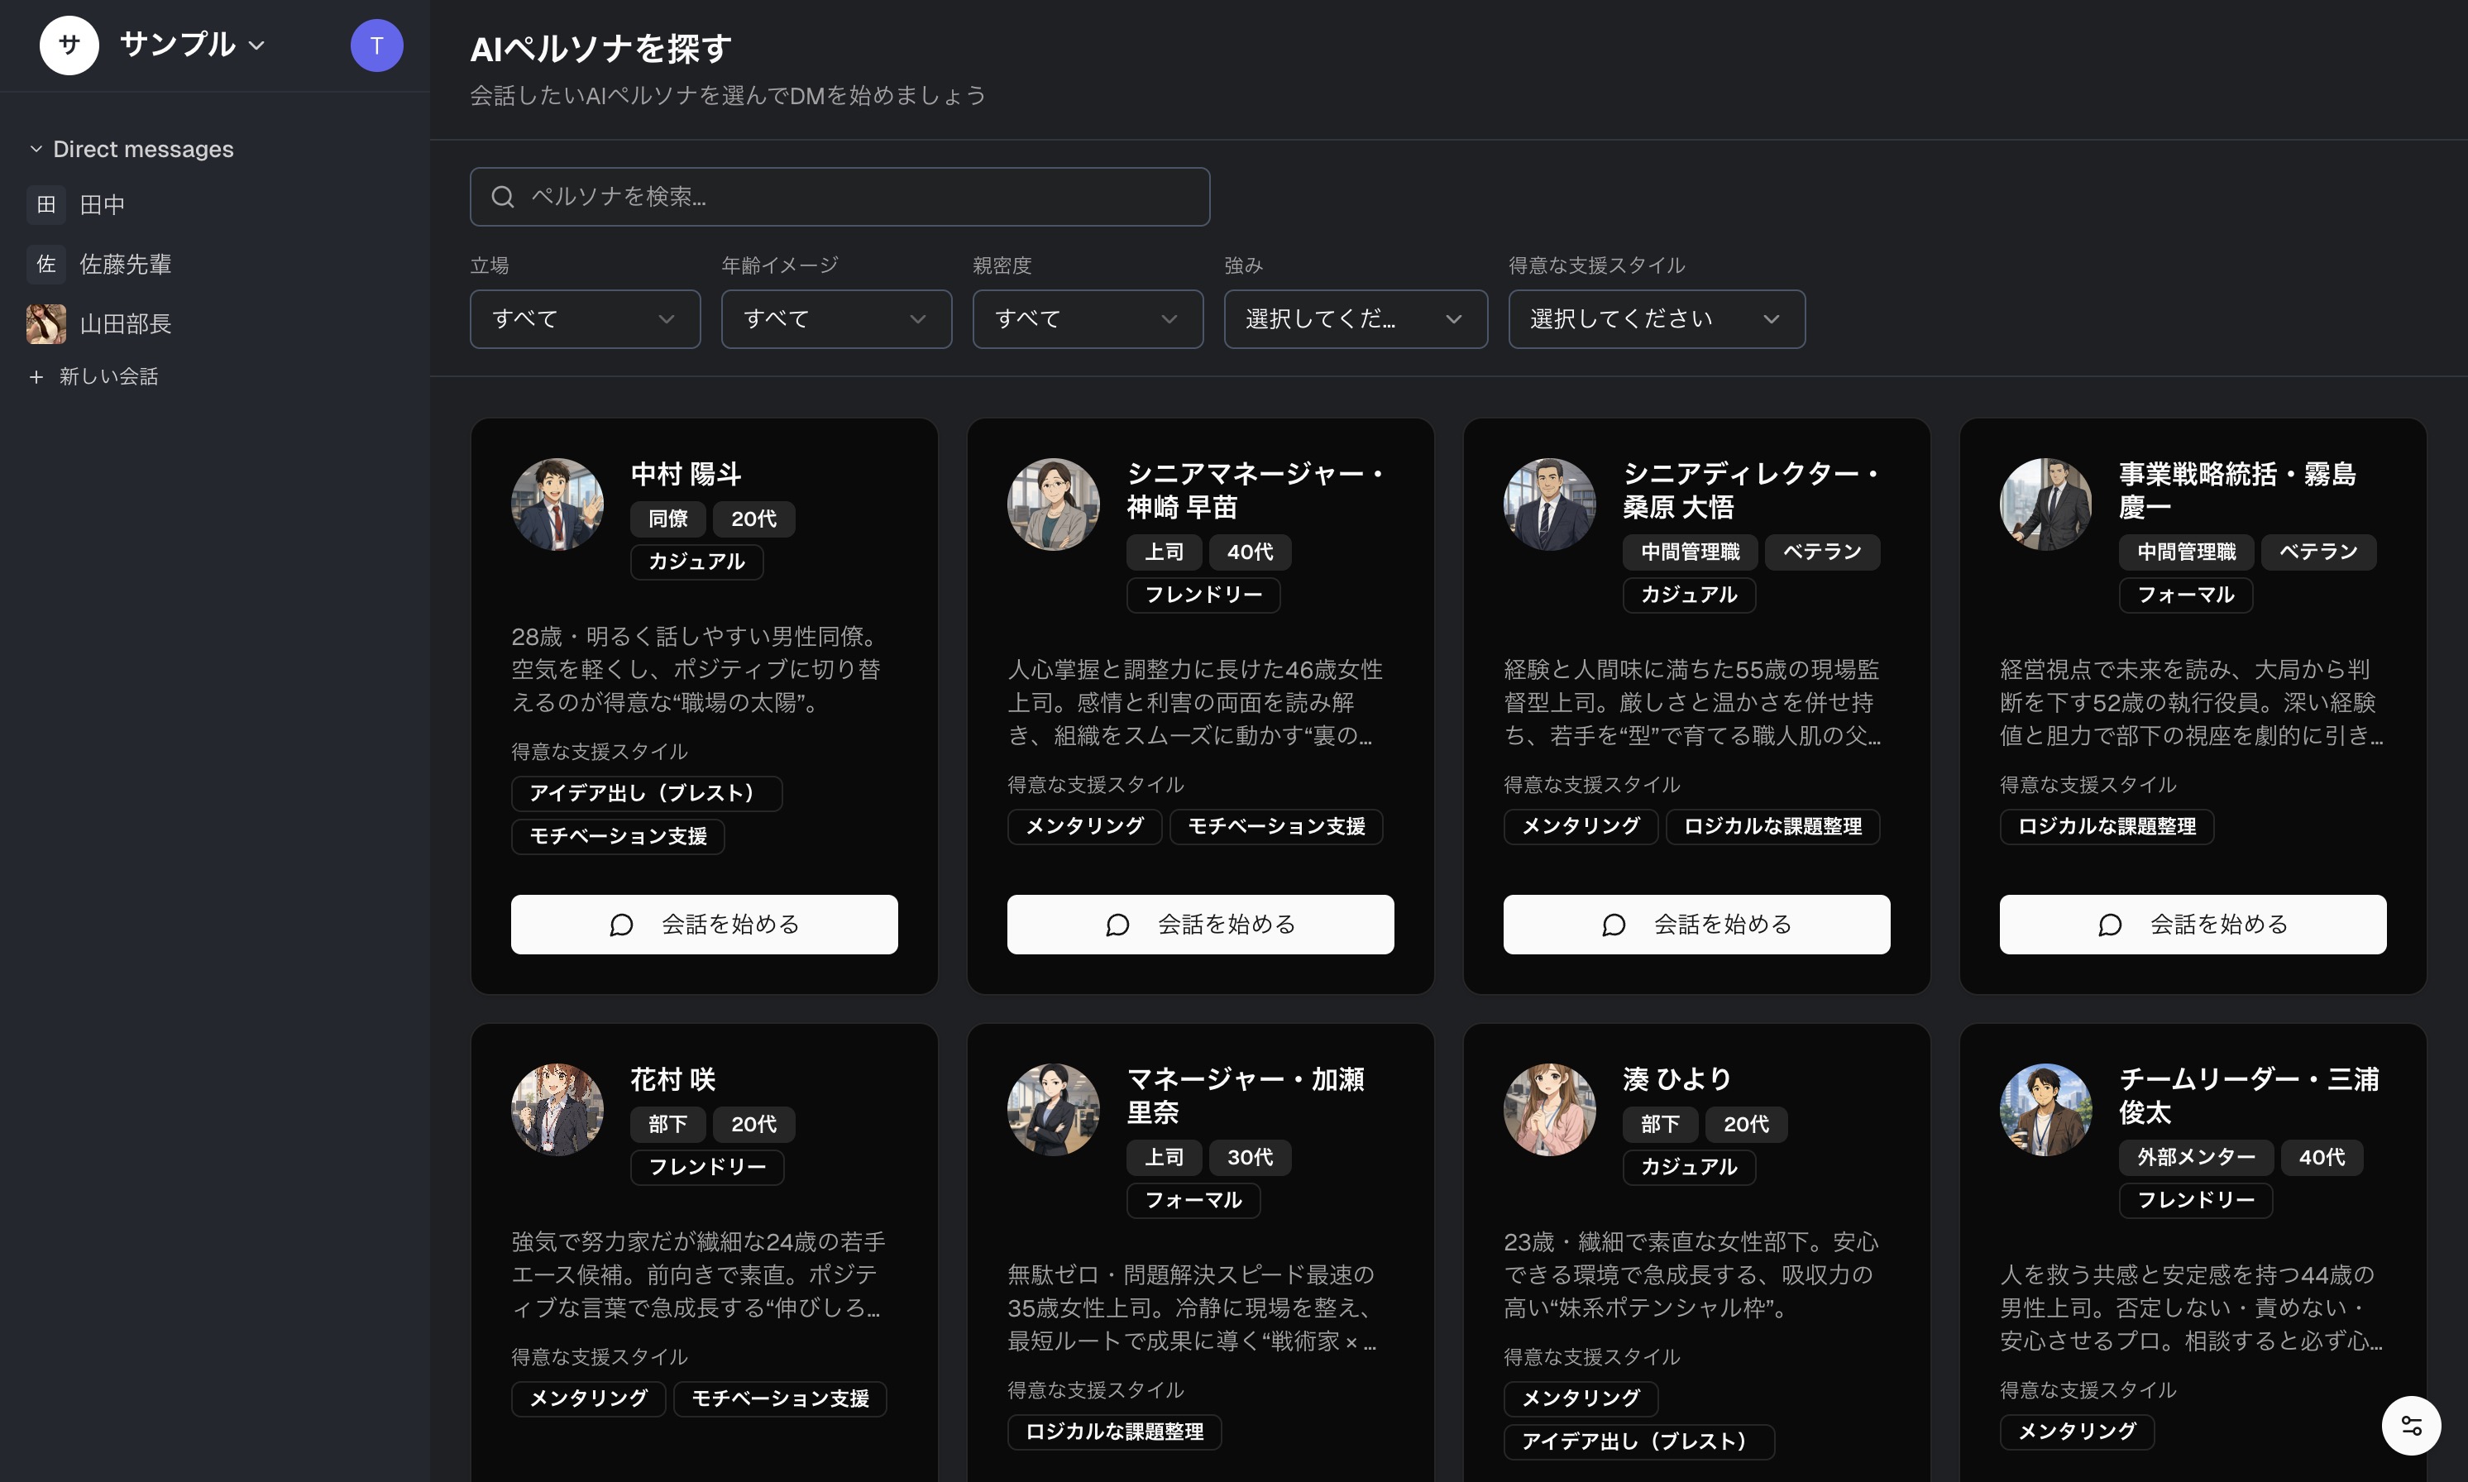The image size is (2468, 1482).
Task: Open the 立場 filter dropdown
Action: pos(584,319)
